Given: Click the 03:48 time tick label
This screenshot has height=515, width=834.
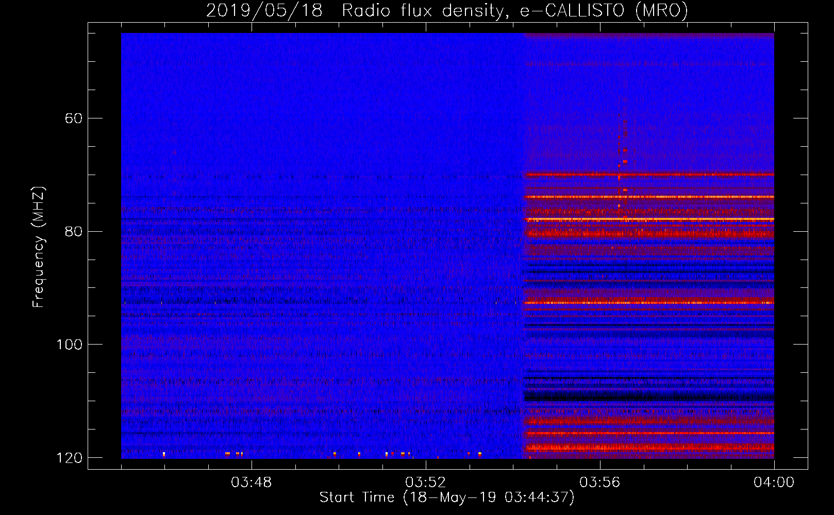Looking at the screenshot, I should (252, 483).
